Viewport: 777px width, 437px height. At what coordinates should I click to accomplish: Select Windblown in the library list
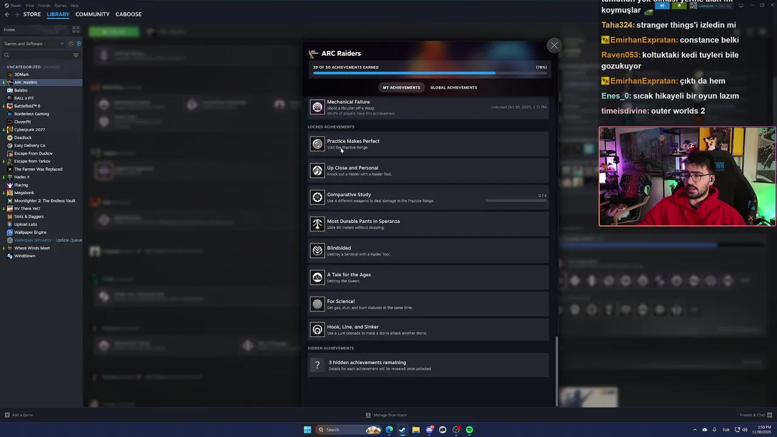pos(24,256)
